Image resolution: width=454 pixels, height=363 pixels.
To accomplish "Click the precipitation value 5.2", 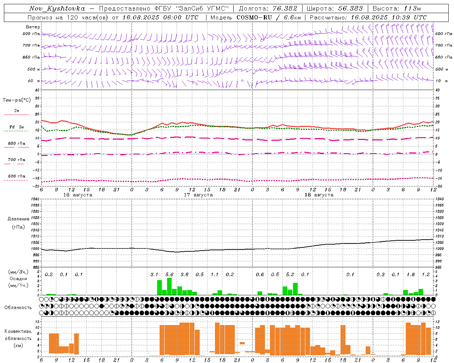I will (x=290, y=275).
